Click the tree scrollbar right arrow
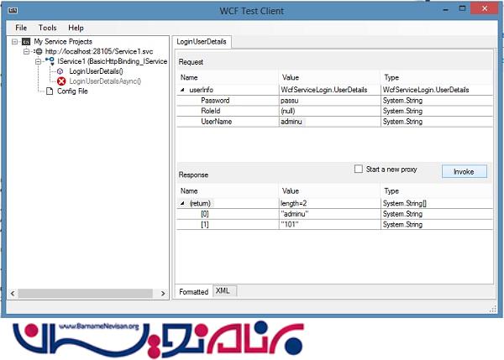504x360 pixels. pyautogui.click(x=163, y=293)
